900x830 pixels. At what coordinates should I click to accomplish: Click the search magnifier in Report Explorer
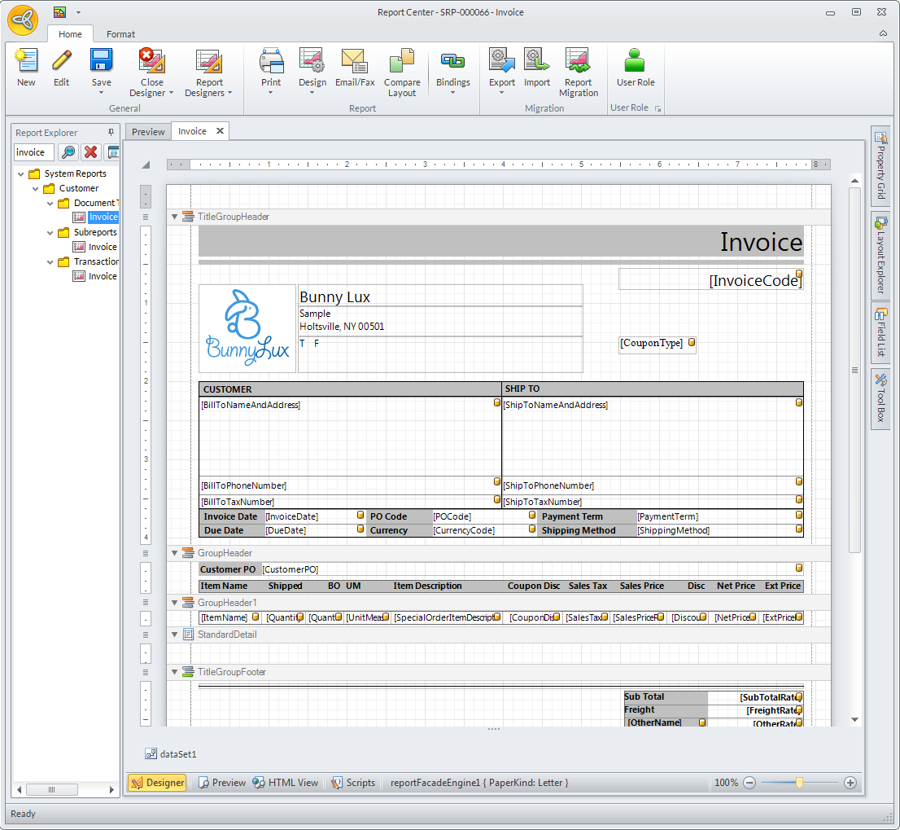point(68,152)
